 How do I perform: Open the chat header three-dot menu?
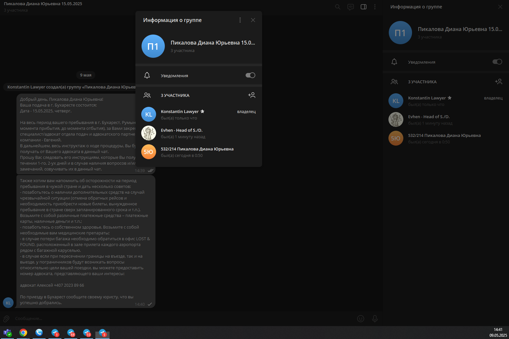[x=375, y=7]
